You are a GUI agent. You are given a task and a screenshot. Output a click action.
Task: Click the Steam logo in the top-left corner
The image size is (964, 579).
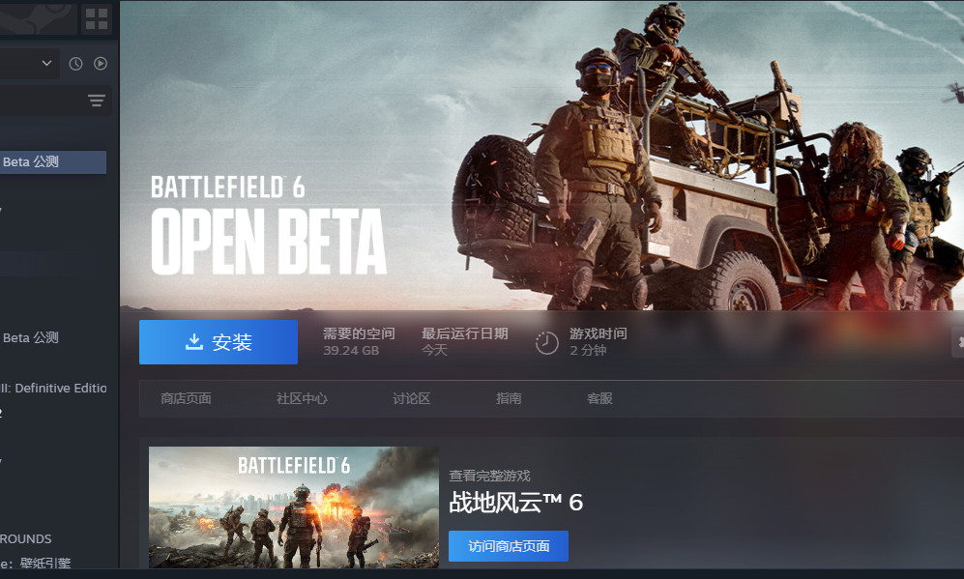pyautogui.click(x=37, y=18)
